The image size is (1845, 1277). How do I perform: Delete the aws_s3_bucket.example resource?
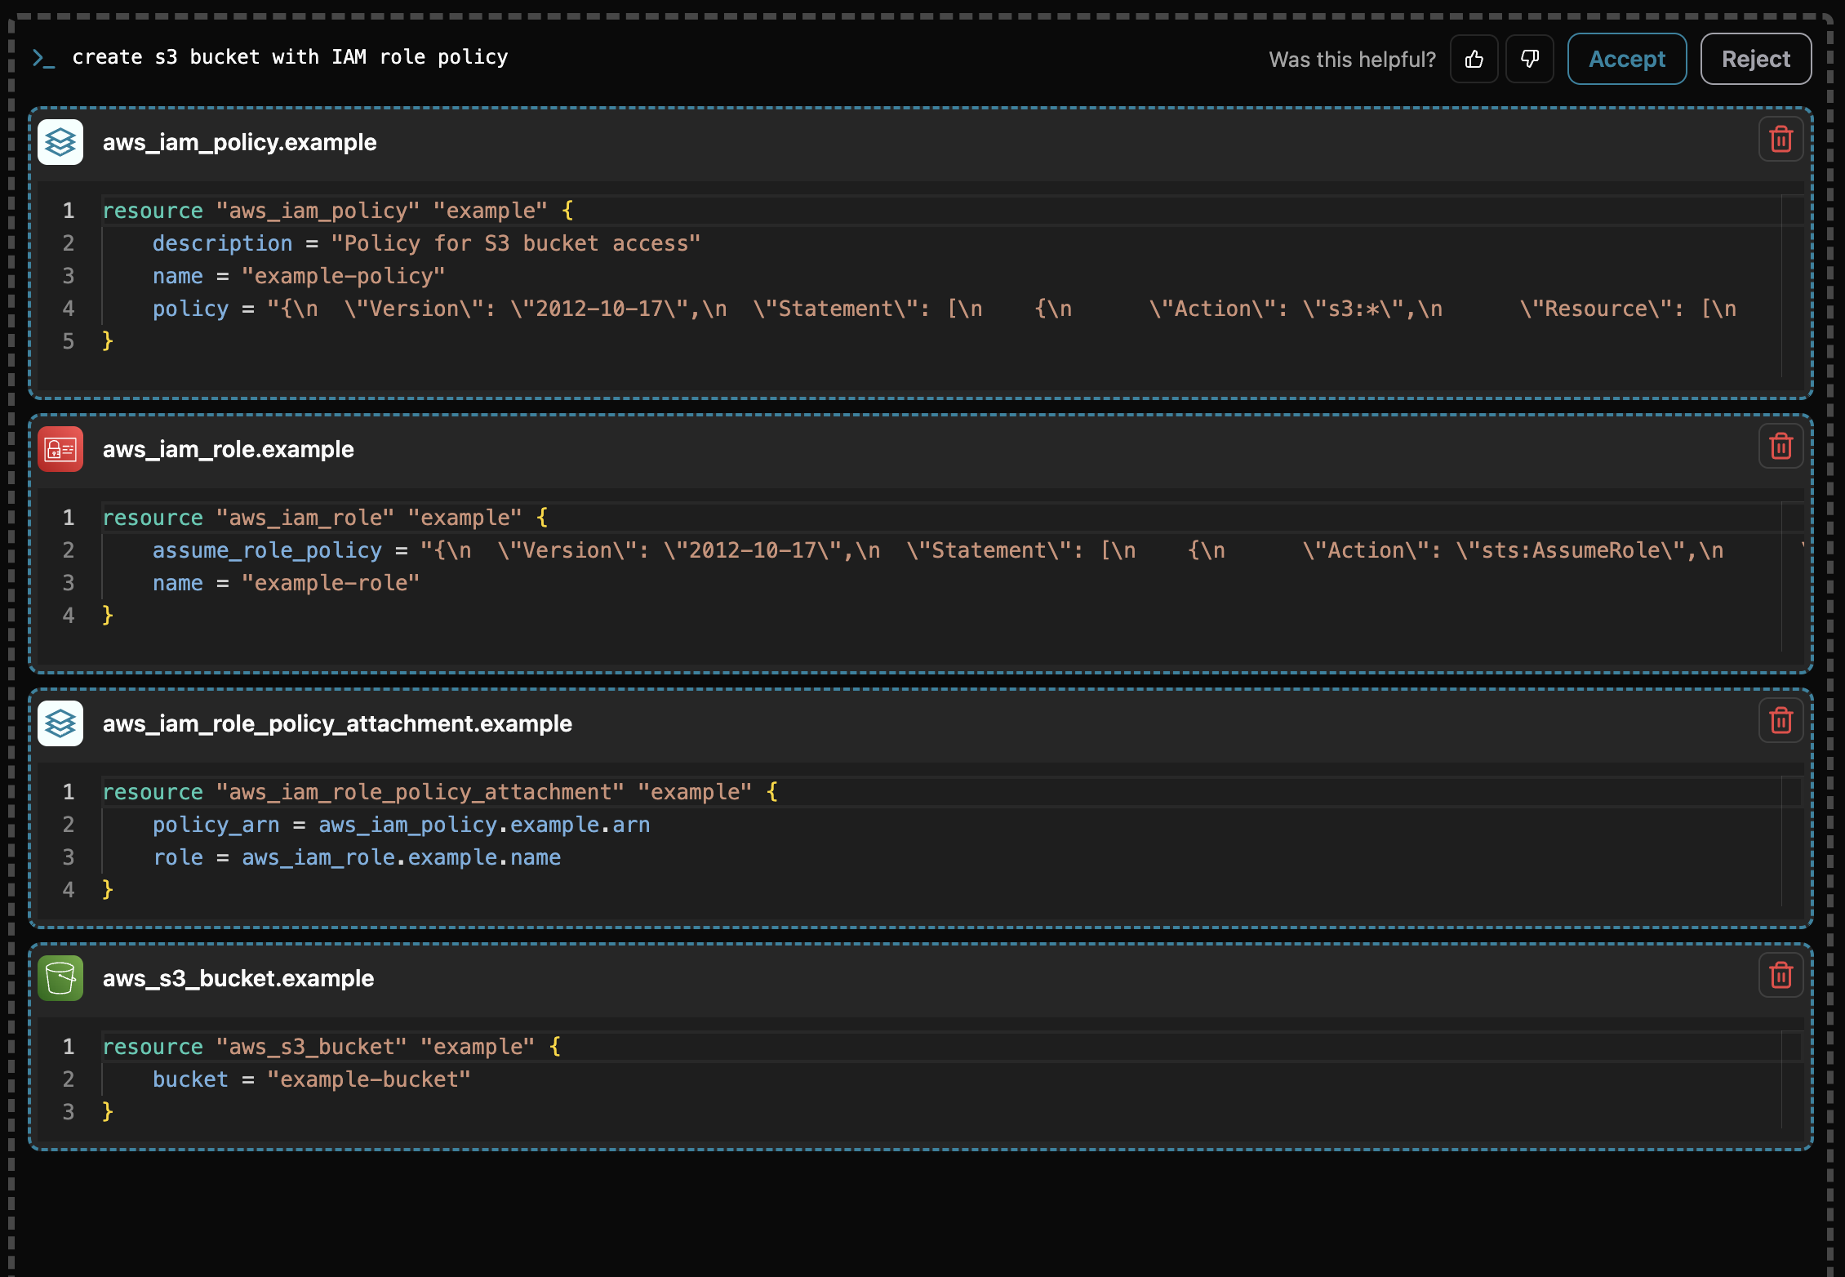[1781, 976]
